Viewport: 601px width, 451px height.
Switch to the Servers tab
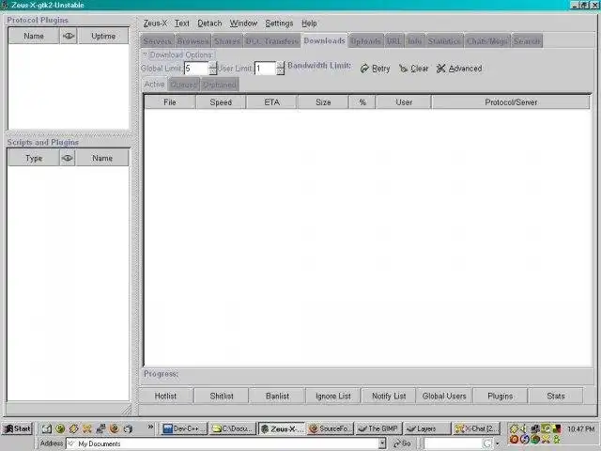tap(158, 41)
